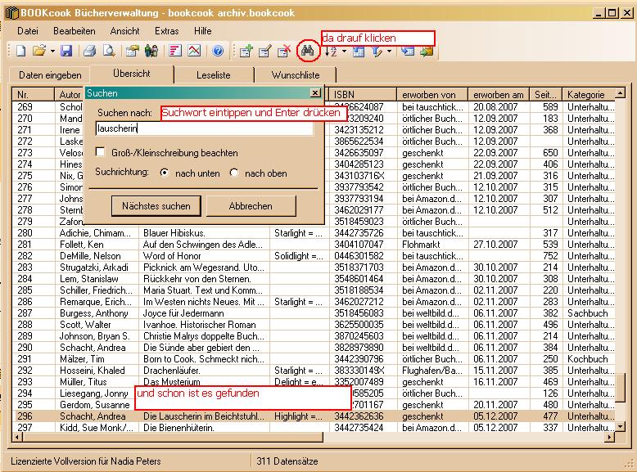Expand the sort dropdown arrow
This screenshot has width=637, height=472.
click(345, 51)
